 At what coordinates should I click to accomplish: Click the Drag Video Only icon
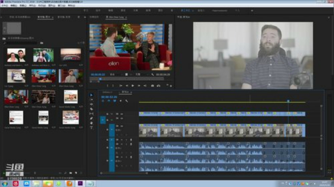126,75
